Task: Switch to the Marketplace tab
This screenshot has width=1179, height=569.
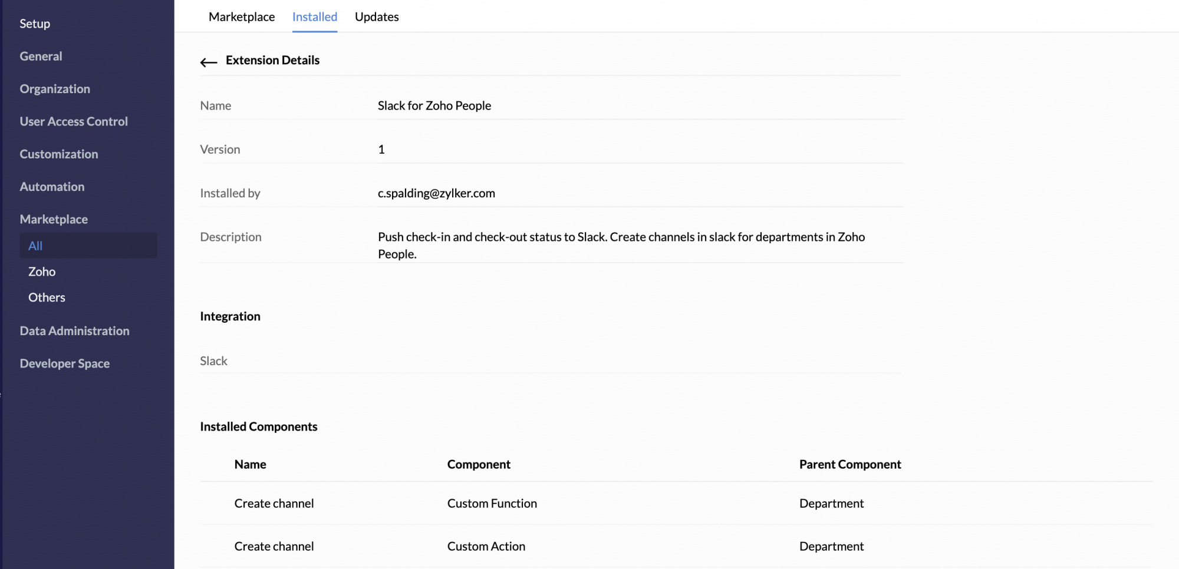Action: click(242, 17)
